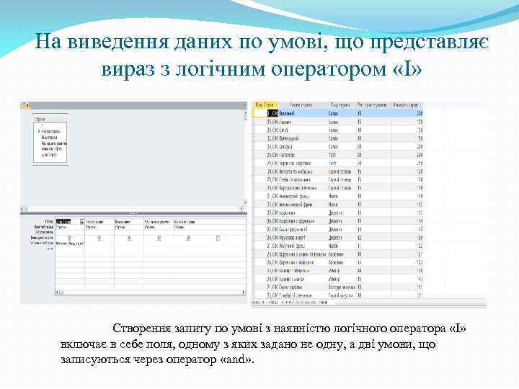Click the splitter bar between table pane and grid
Viewport: 519px width, 389px height.
pos(134,213)
